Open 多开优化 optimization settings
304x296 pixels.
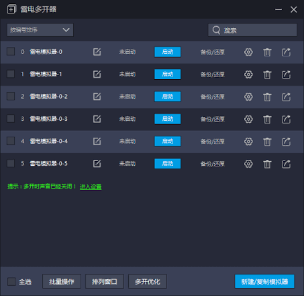pyautogui.click(x=148, y=281)
